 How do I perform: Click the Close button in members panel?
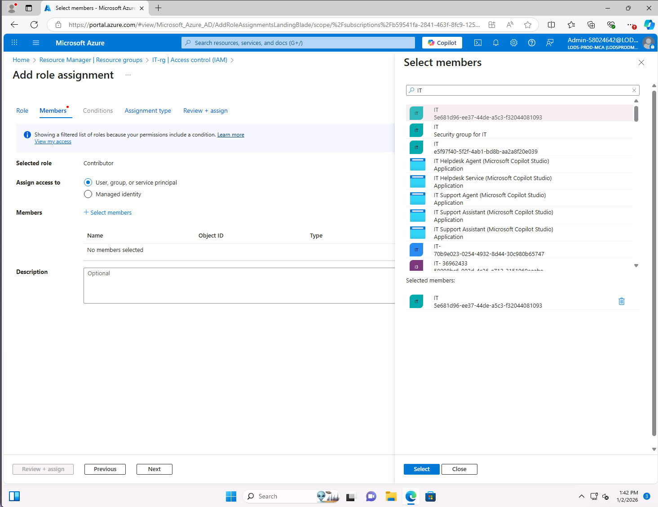coord(459,469)
